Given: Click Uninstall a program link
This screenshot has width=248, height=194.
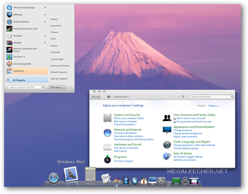Looking at the screenshot, I should point(124,161).
